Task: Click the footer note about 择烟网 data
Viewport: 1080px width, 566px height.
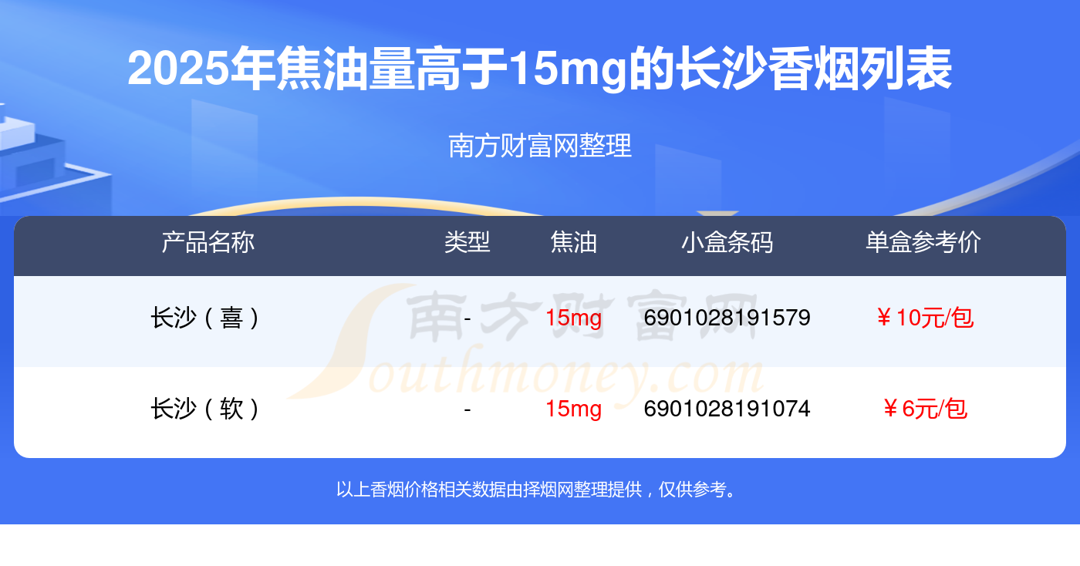Action: (540, 489)
